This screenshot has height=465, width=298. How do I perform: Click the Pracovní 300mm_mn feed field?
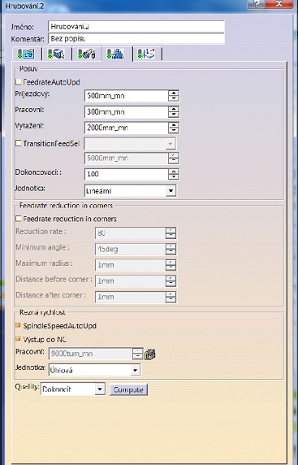[x=127, y=112]
